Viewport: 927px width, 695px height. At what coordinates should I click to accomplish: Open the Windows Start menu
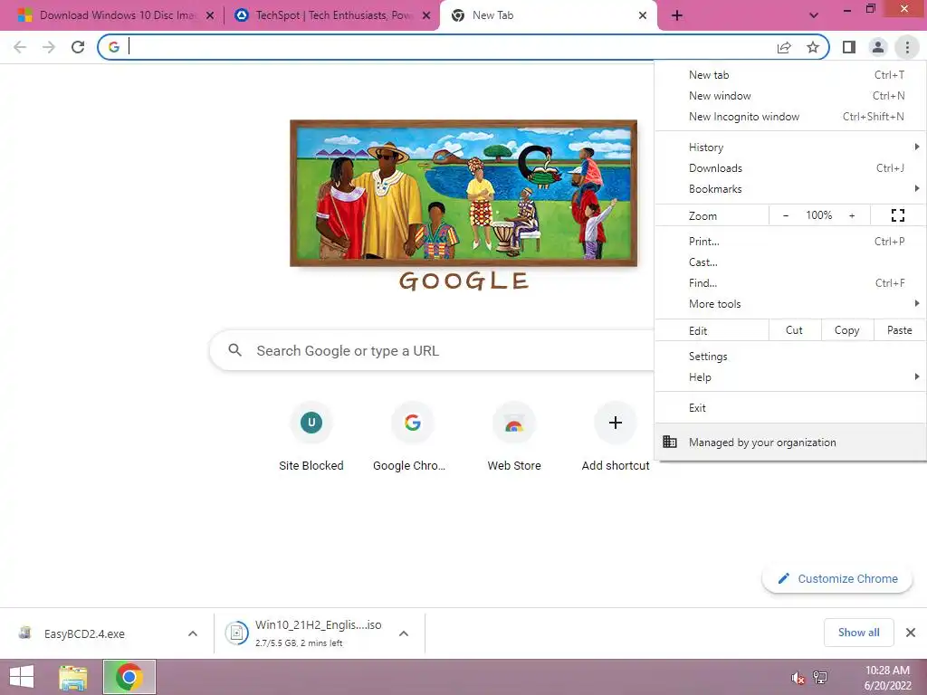(x=22, y=677)
